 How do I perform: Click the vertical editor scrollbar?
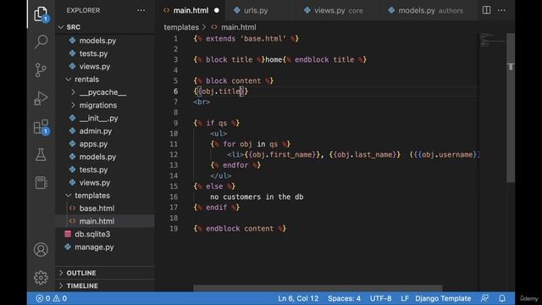(x=511, y=108)
